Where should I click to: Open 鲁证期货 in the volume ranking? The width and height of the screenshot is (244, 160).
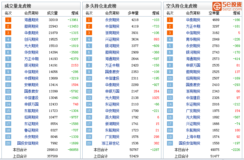(31, 130)
